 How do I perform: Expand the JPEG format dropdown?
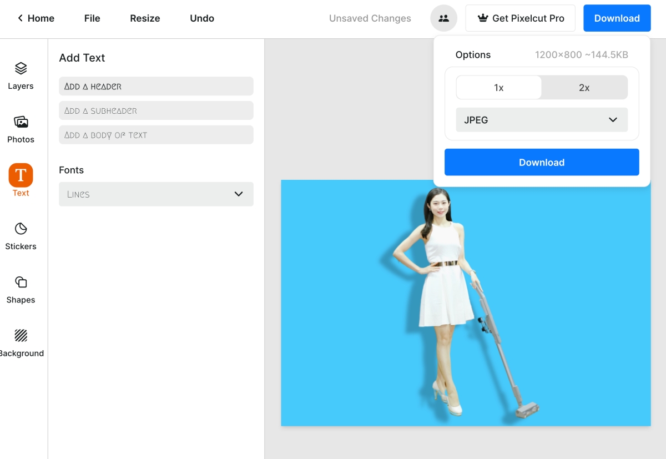[541, 120]
